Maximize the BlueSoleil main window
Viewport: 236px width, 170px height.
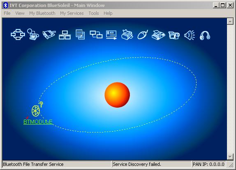pos(222,5)
